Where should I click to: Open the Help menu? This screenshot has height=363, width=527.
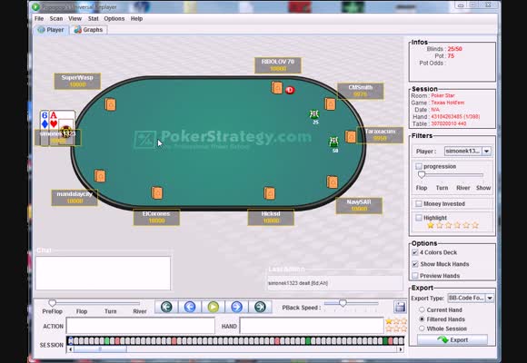coord(136,18)
